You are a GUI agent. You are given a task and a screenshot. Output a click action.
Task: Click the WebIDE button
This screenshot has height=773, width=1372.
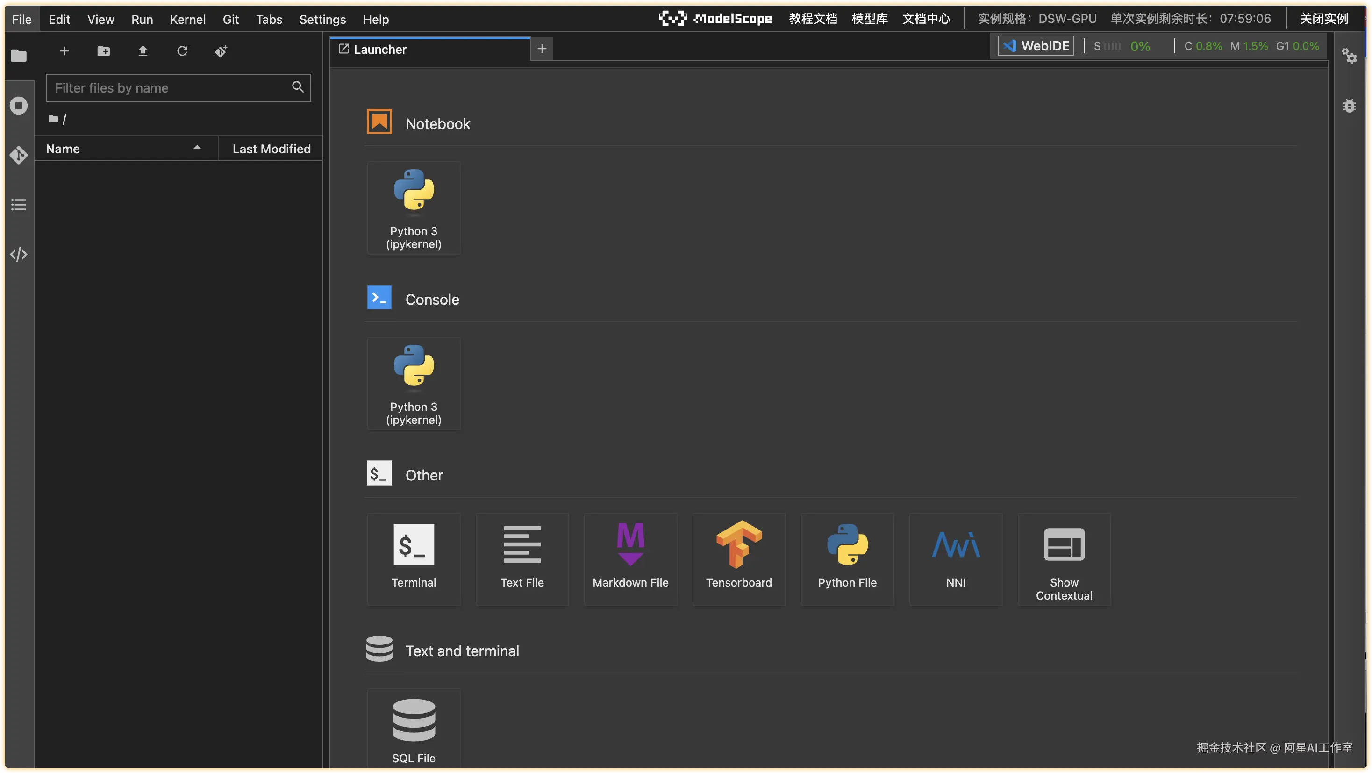1036,46
